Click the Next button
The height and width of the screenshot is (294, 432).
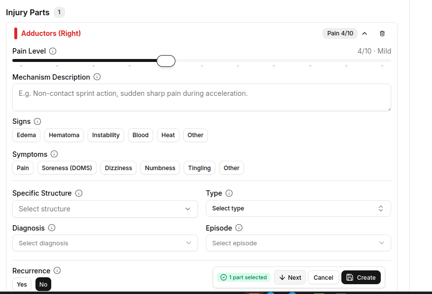(x=290, y=277)
